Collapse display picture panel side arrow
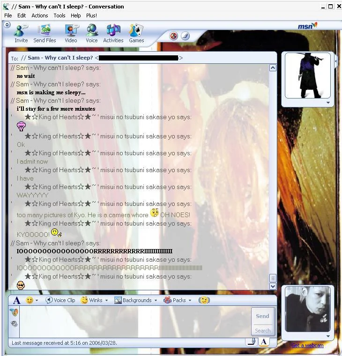The height and width of the screenshot is (356, 342). (x=336, y=61)
